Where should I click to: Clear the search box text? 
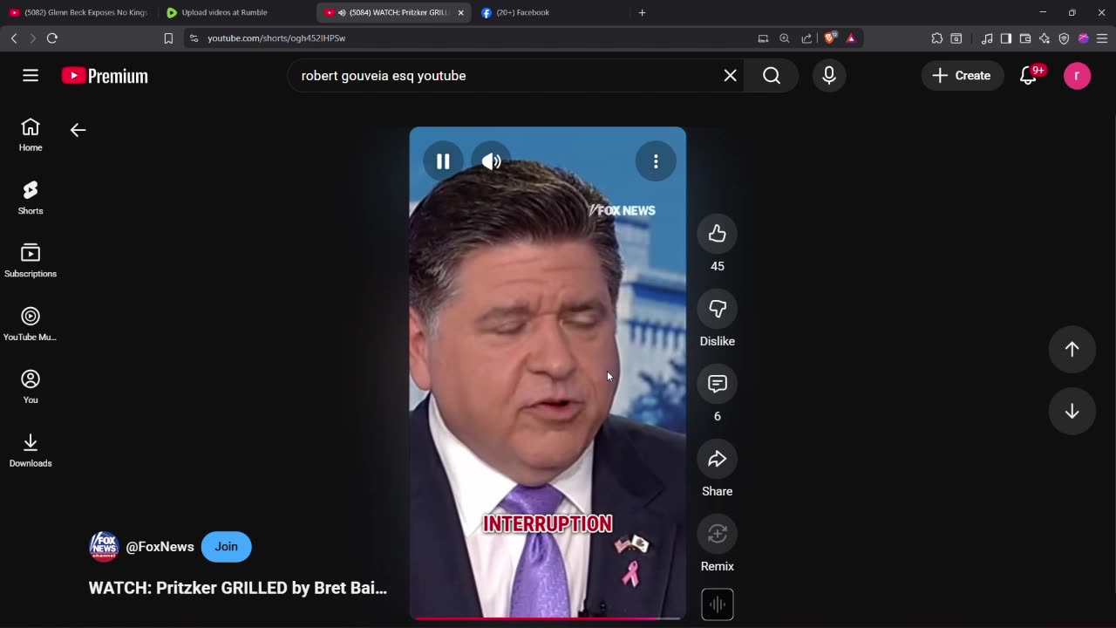coord(731,76)
